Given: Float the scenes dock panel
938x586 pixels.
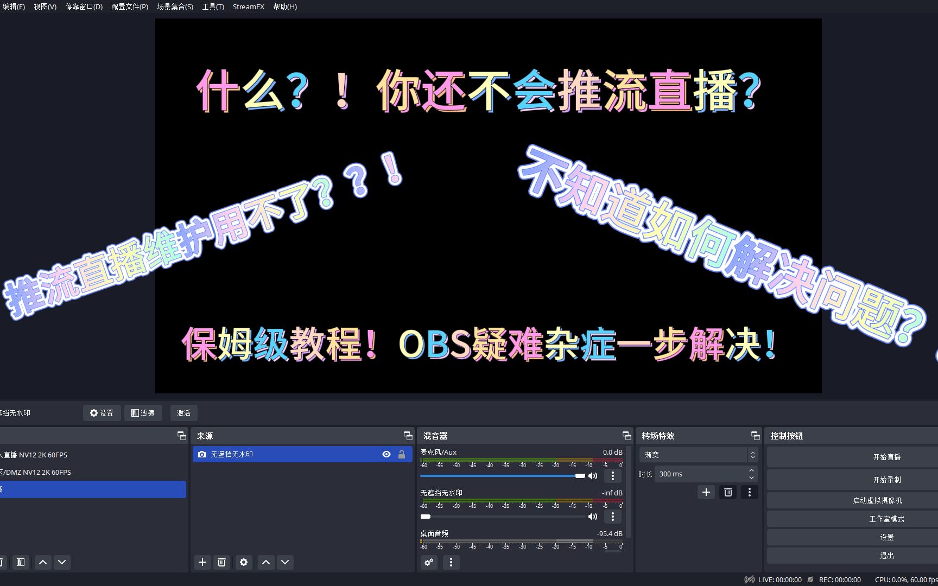Looking at the screenshot, I should point(181,436).
